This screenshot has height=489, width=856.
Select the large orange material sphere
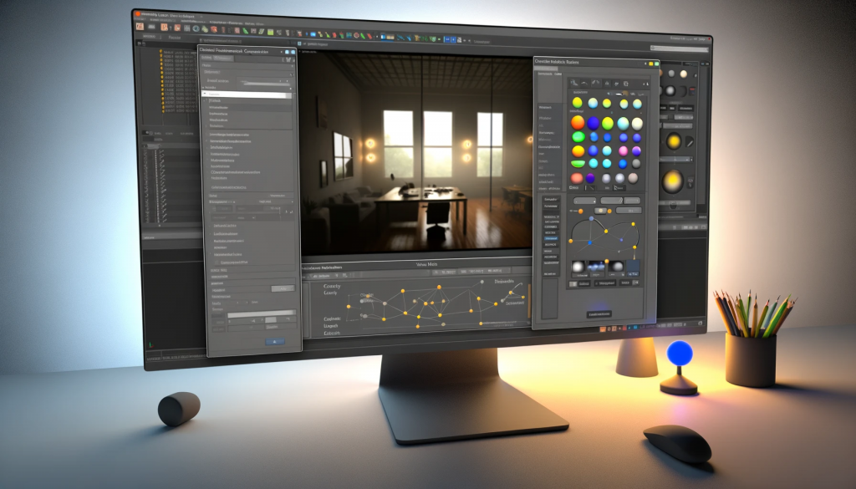[x=578, y=123]
